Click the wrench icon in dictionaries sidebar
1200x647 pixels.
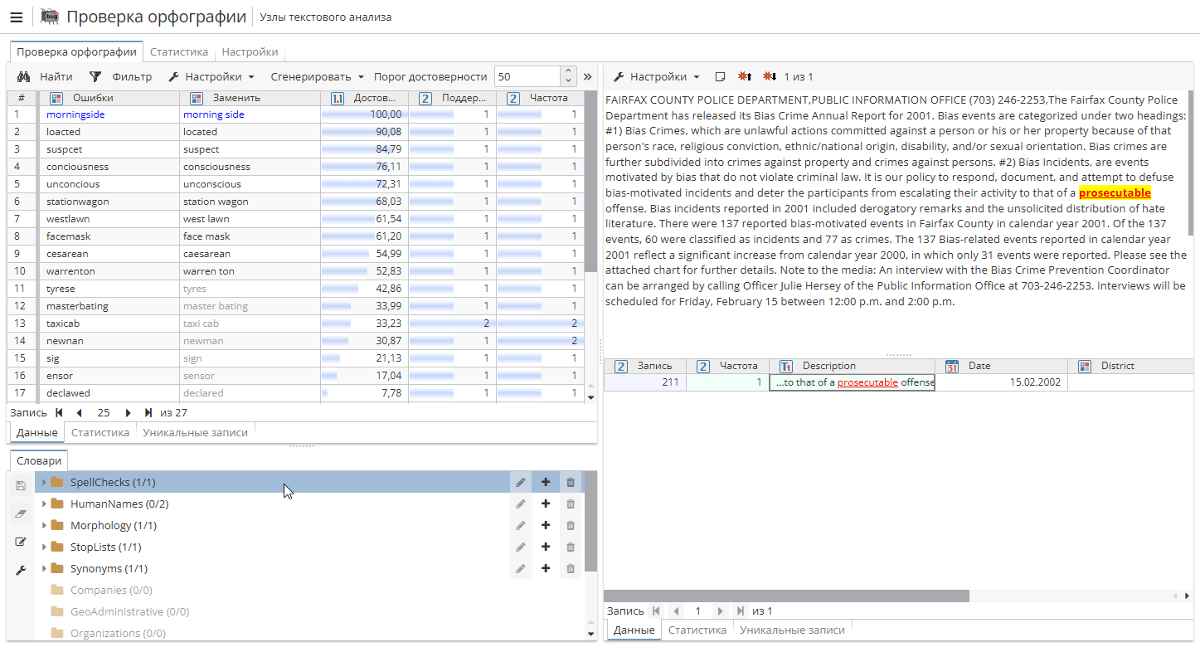coord(22,571)
